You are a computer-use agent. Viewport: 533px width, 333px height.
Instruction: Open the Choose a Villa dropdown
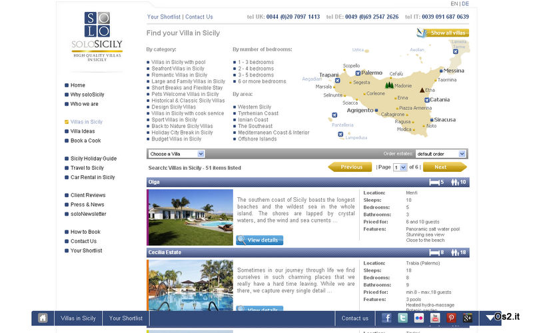click(x=176, y=154)
